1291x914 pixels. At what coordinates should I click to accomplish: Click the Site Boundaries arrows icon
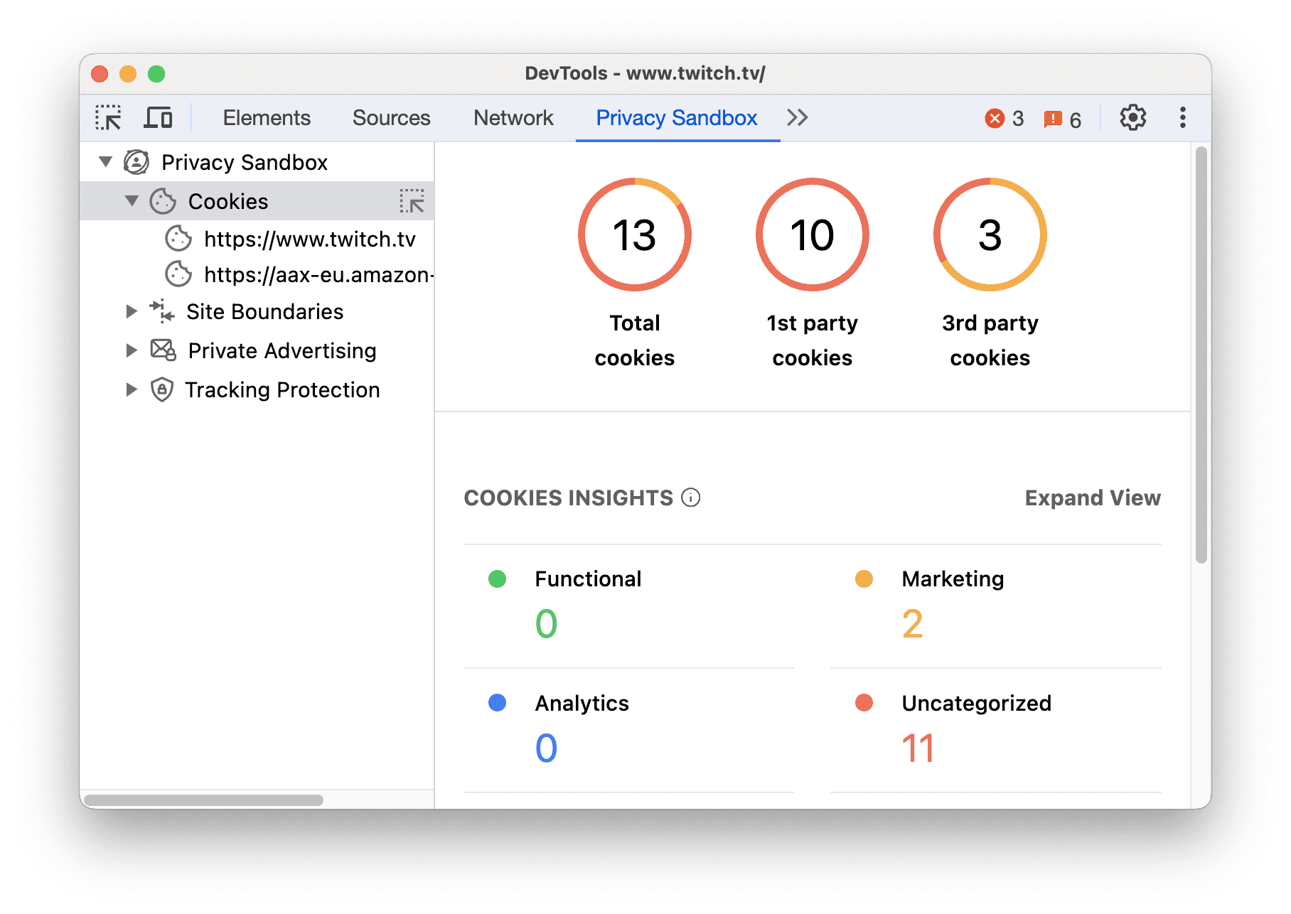pyautogui.click(x=162, y=311)
